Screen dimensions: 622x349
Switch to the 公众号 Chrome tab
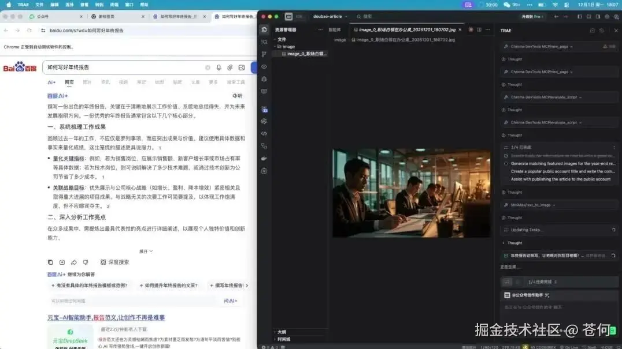(55, 17)
